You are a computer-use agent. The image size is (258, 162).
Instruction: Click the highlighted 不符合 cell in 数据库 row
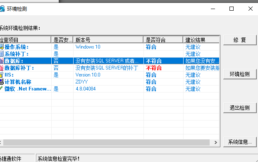coord(154,61)
